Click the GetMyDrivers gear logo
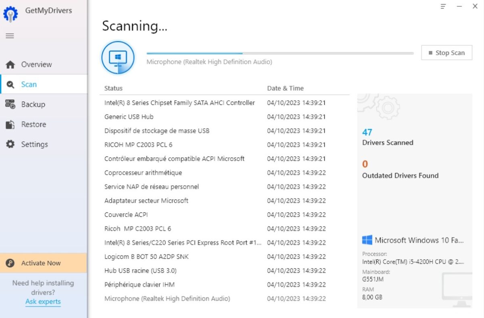Image resolution: width=484 pixels, height=318 pixels. click(x=10, y=14)
